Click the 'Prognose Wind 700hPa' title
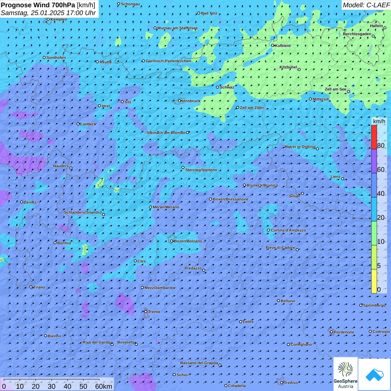391x391 pixels. (x=38, y=5)
